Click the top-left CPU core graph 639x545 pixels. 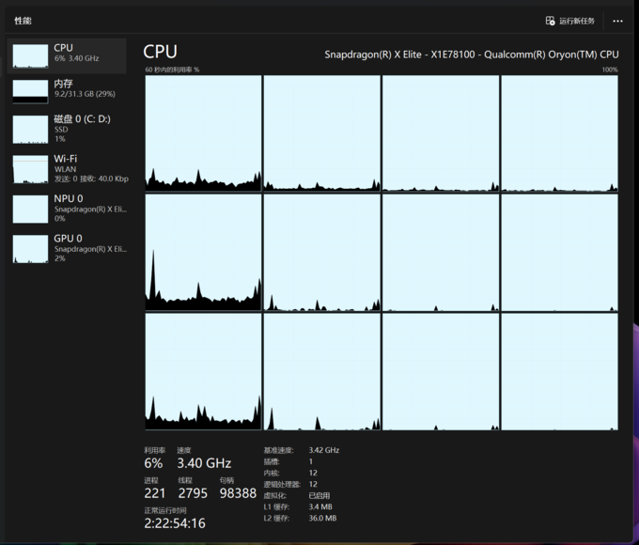[203, 133]
